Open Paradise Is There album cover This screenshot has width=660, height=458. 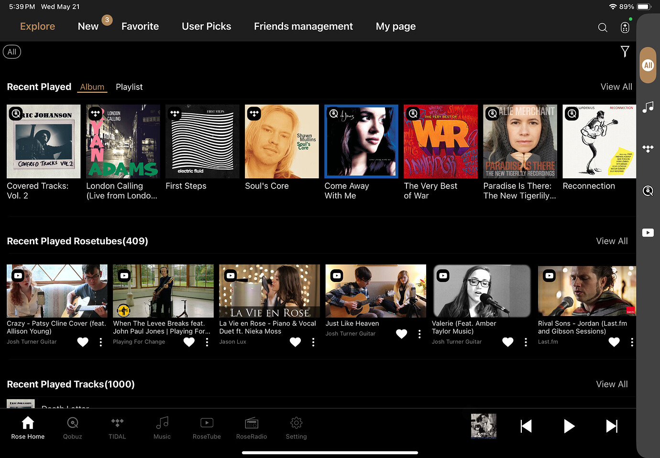tap(520, 142)
